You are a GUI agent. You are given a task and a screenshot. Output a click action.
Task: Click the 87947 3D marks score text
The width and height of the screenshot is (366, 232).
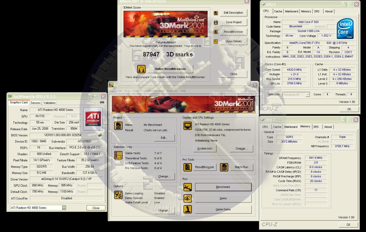pos(168,54)
